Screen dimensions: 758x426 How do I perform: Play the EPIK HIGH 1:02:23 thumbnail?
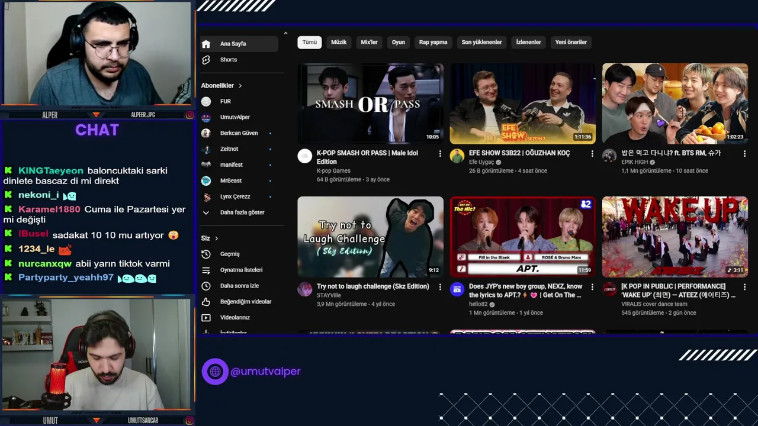pyautogui.click(x=675, y=104)
